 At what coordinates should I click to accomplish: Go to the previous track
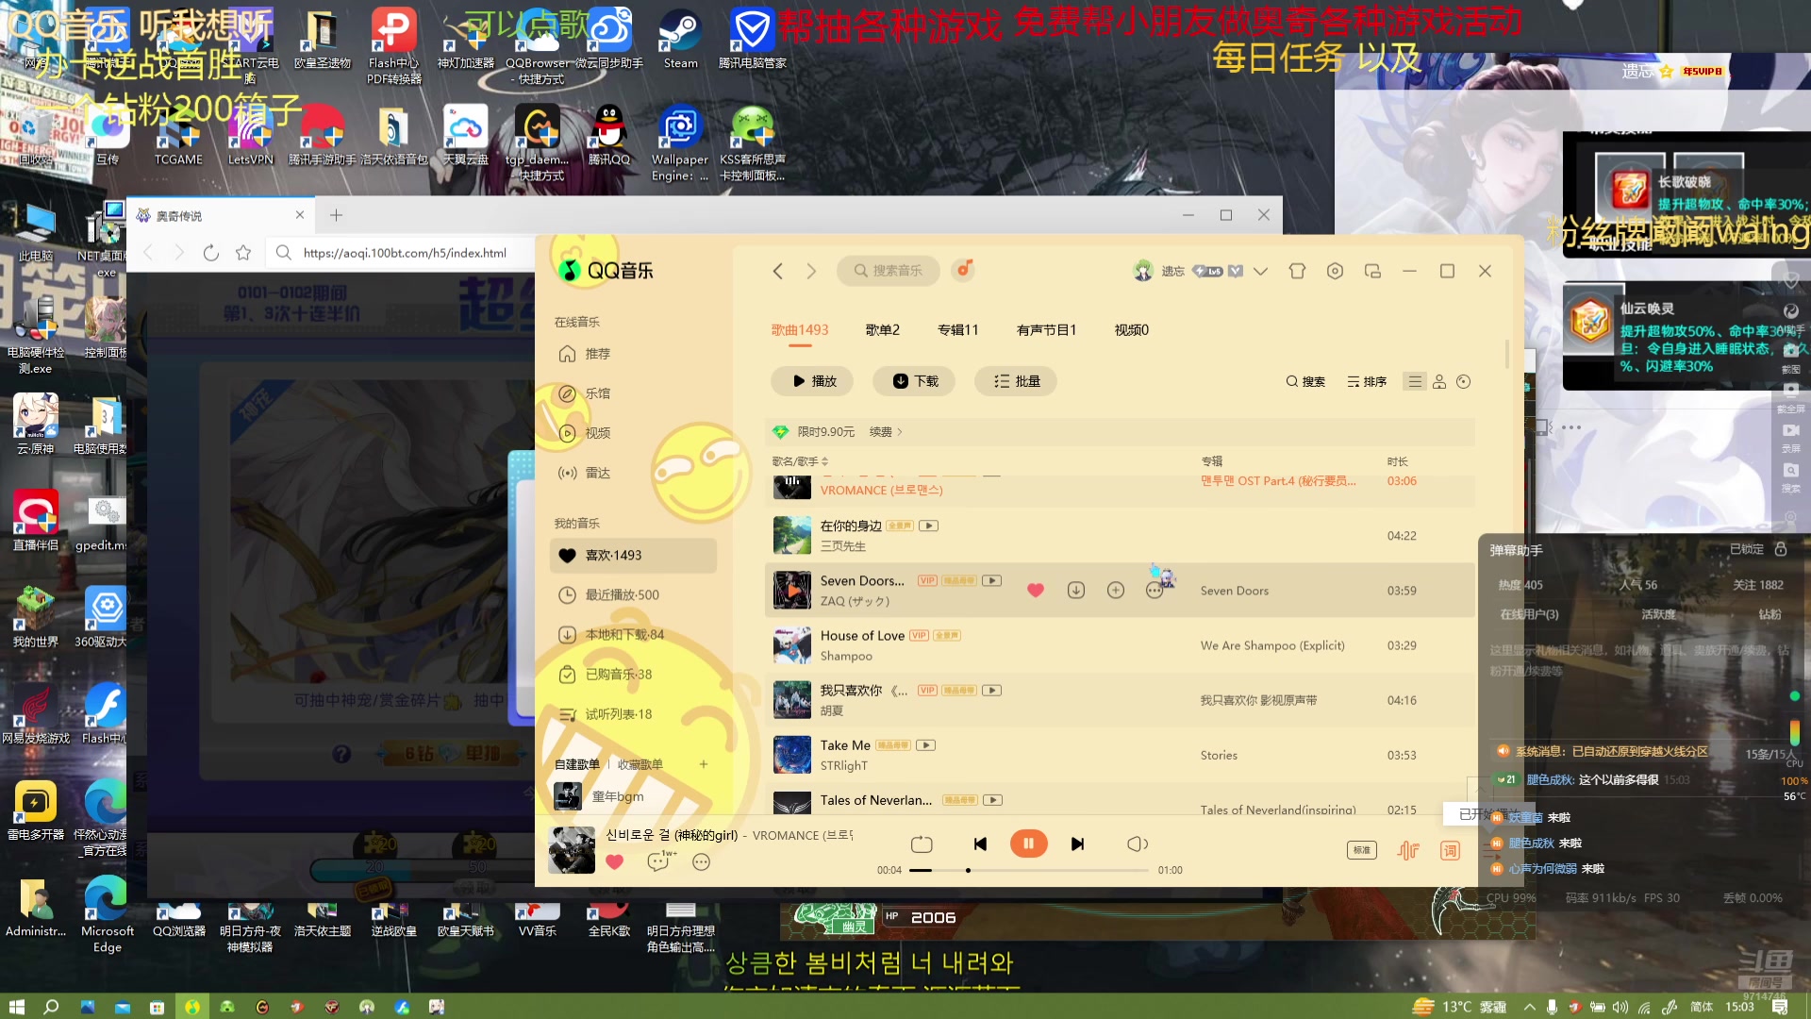coord(980,844)
